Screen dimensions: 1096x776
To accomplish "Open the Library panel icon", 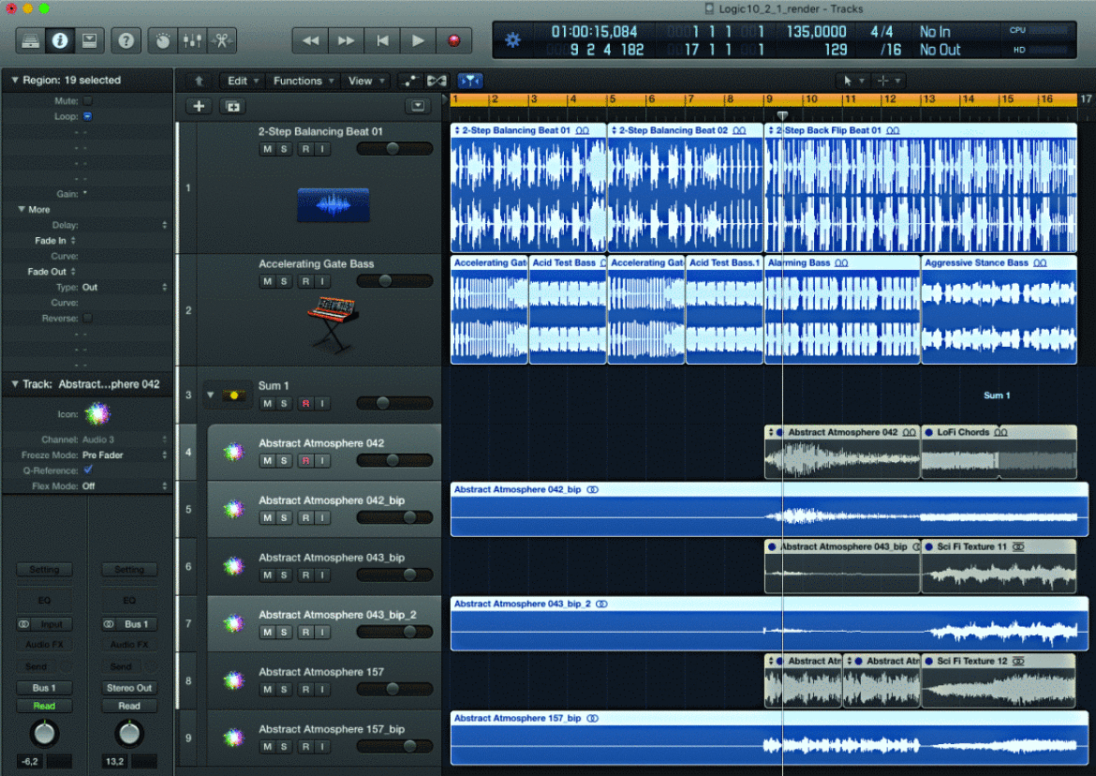I will pyautogui.click(x=30, y=40).
